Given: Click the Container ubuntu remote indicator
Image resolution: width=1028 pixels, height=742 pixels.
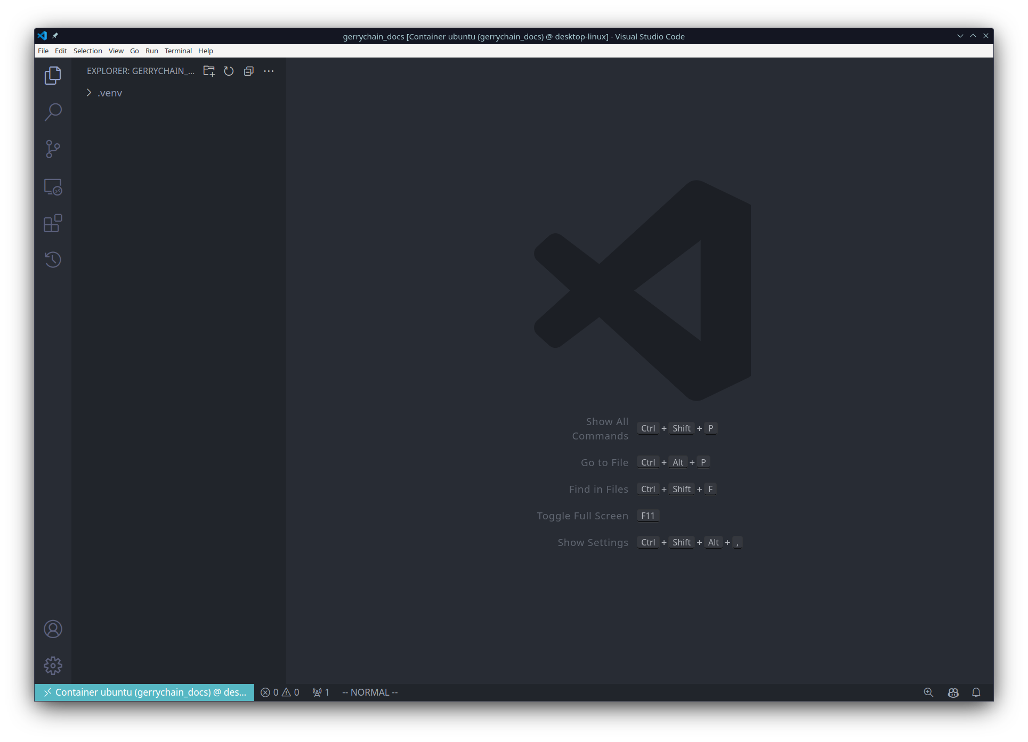Looking at the screenshot, I should tap(144, 692).
